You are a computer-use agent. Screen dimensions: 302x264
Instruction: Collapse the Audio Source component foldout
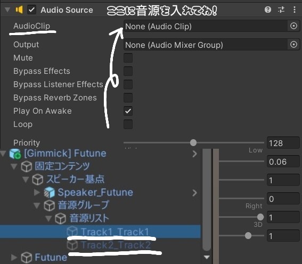[x=7, y=10]
